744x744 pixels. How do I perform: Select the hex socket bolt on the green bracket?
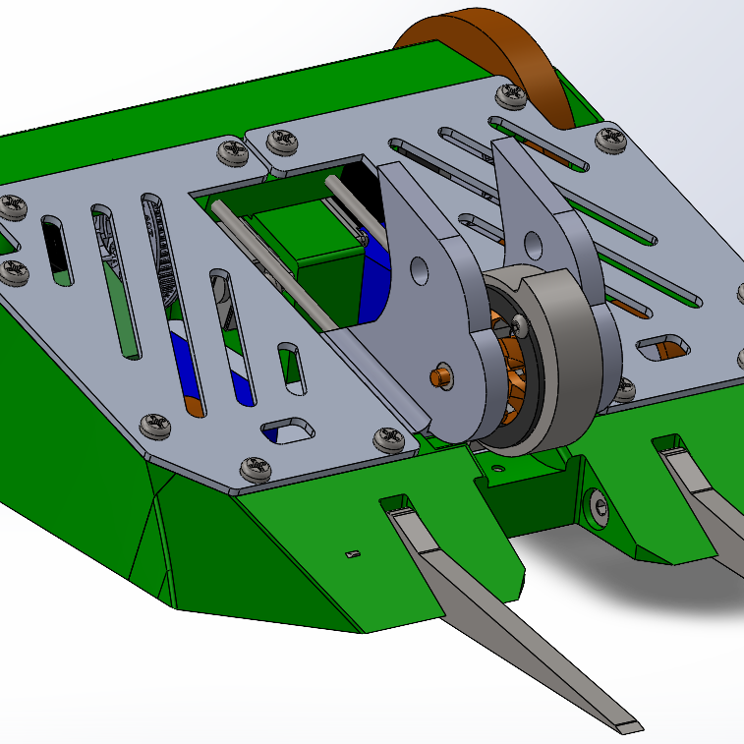(x=600, y=510)
